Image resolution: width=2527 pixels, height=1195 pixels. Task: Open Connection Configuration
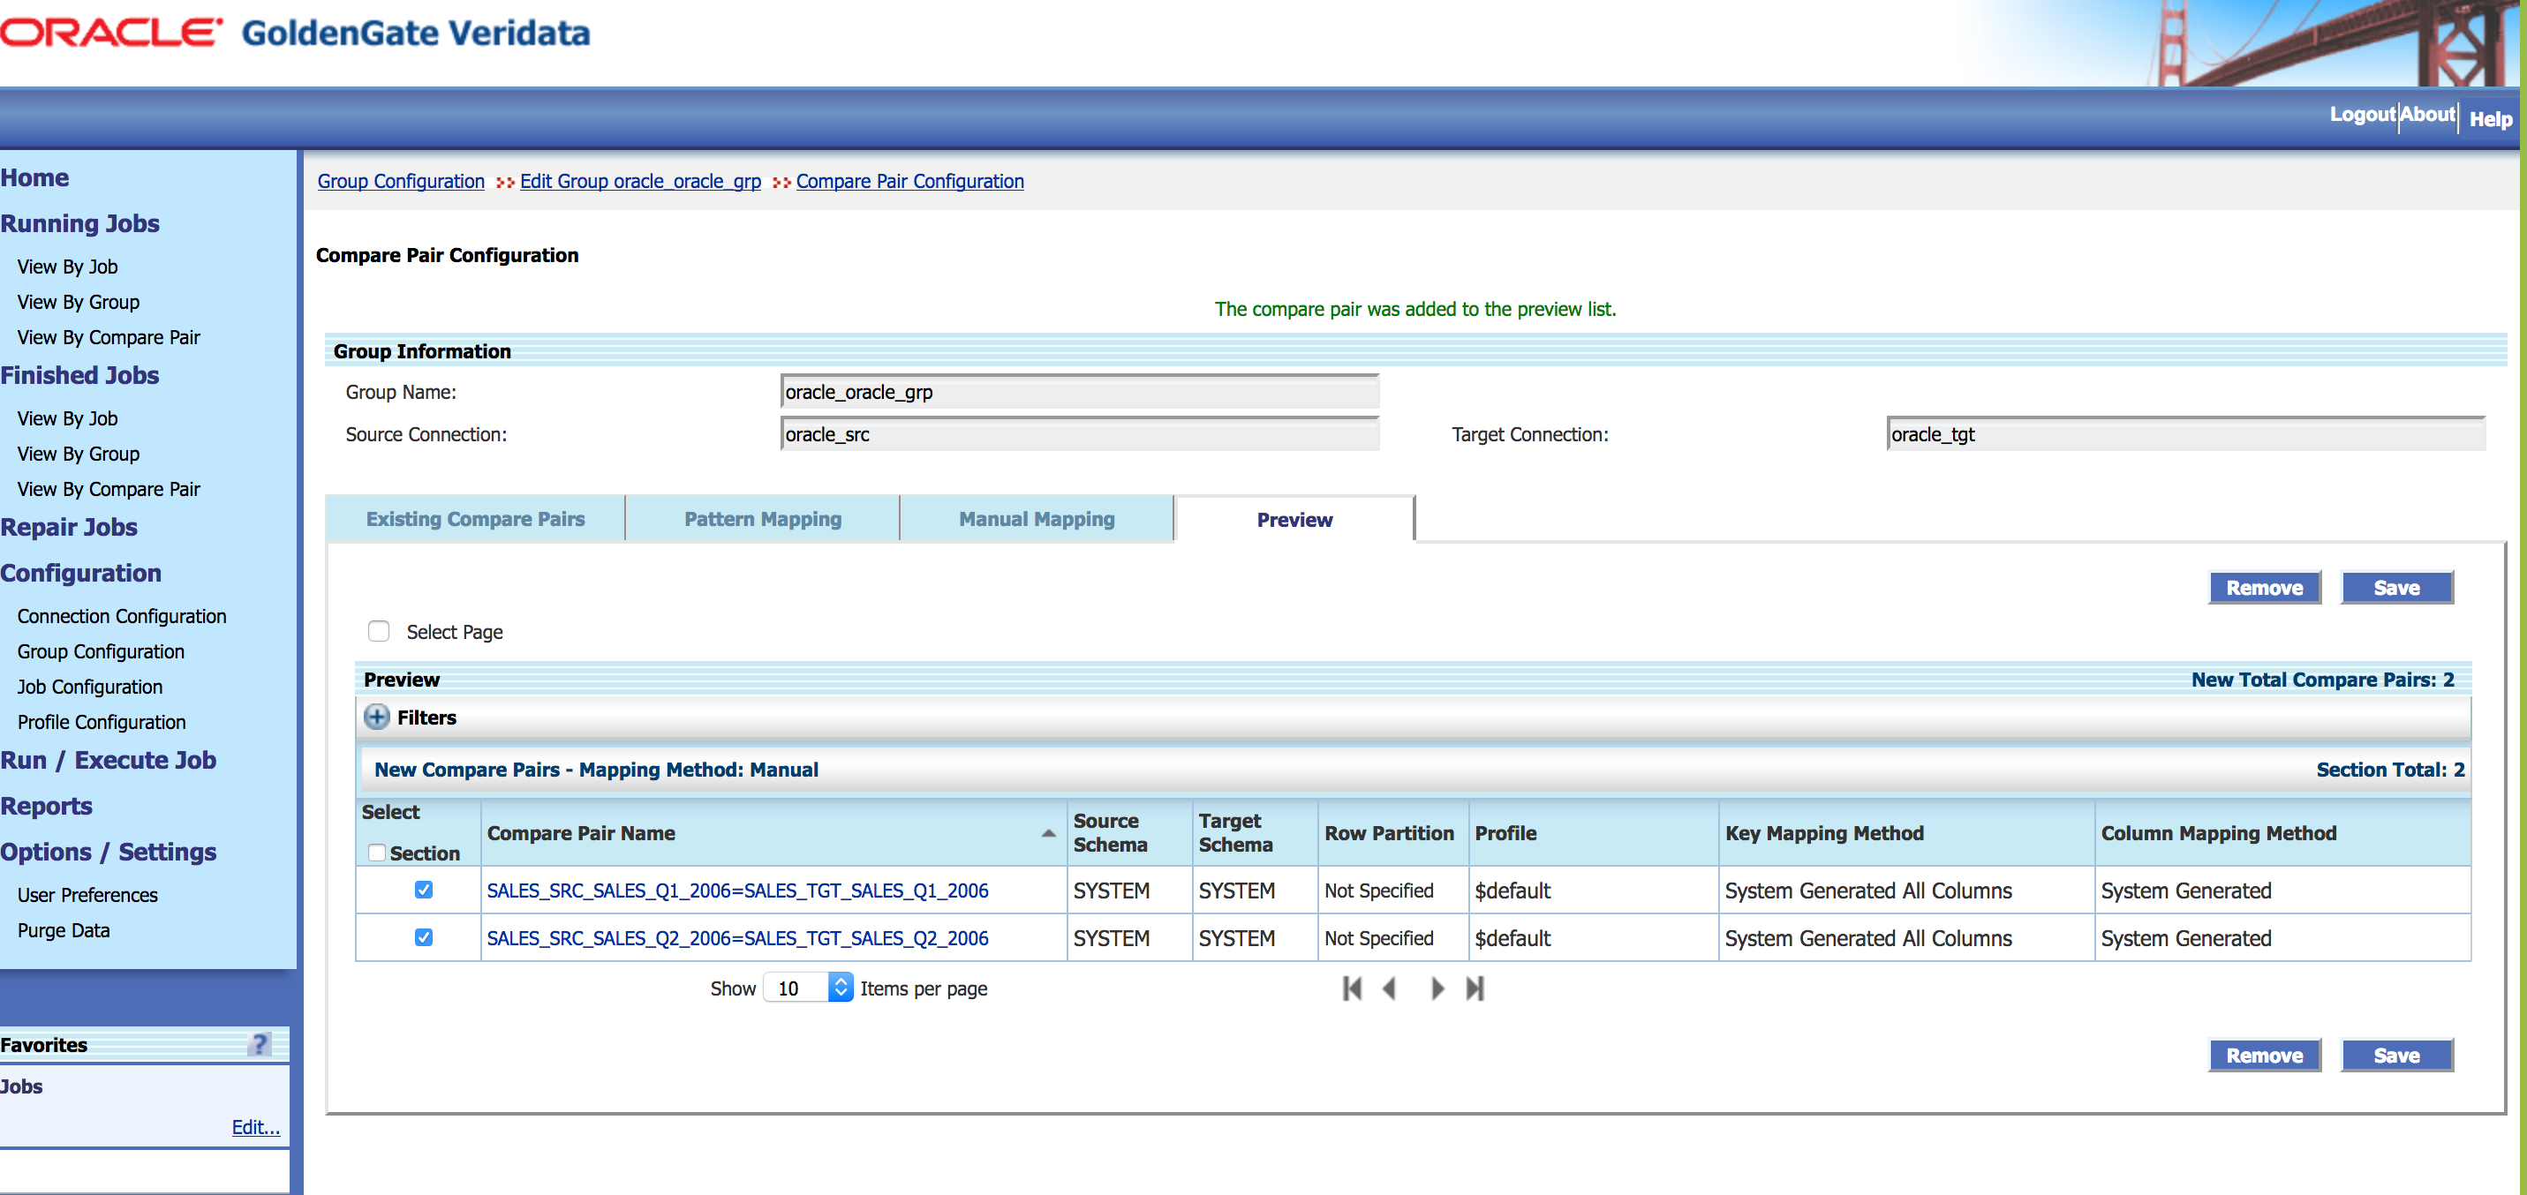coord(122,617)
